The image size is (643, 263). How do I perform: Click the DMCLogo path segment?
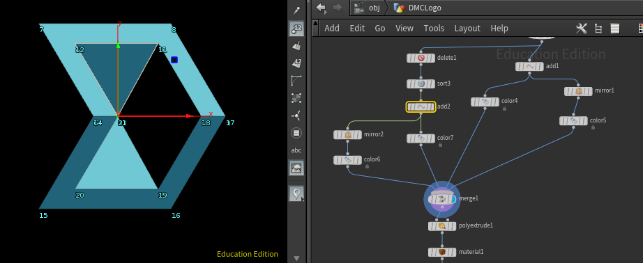[x=418, y=8]
